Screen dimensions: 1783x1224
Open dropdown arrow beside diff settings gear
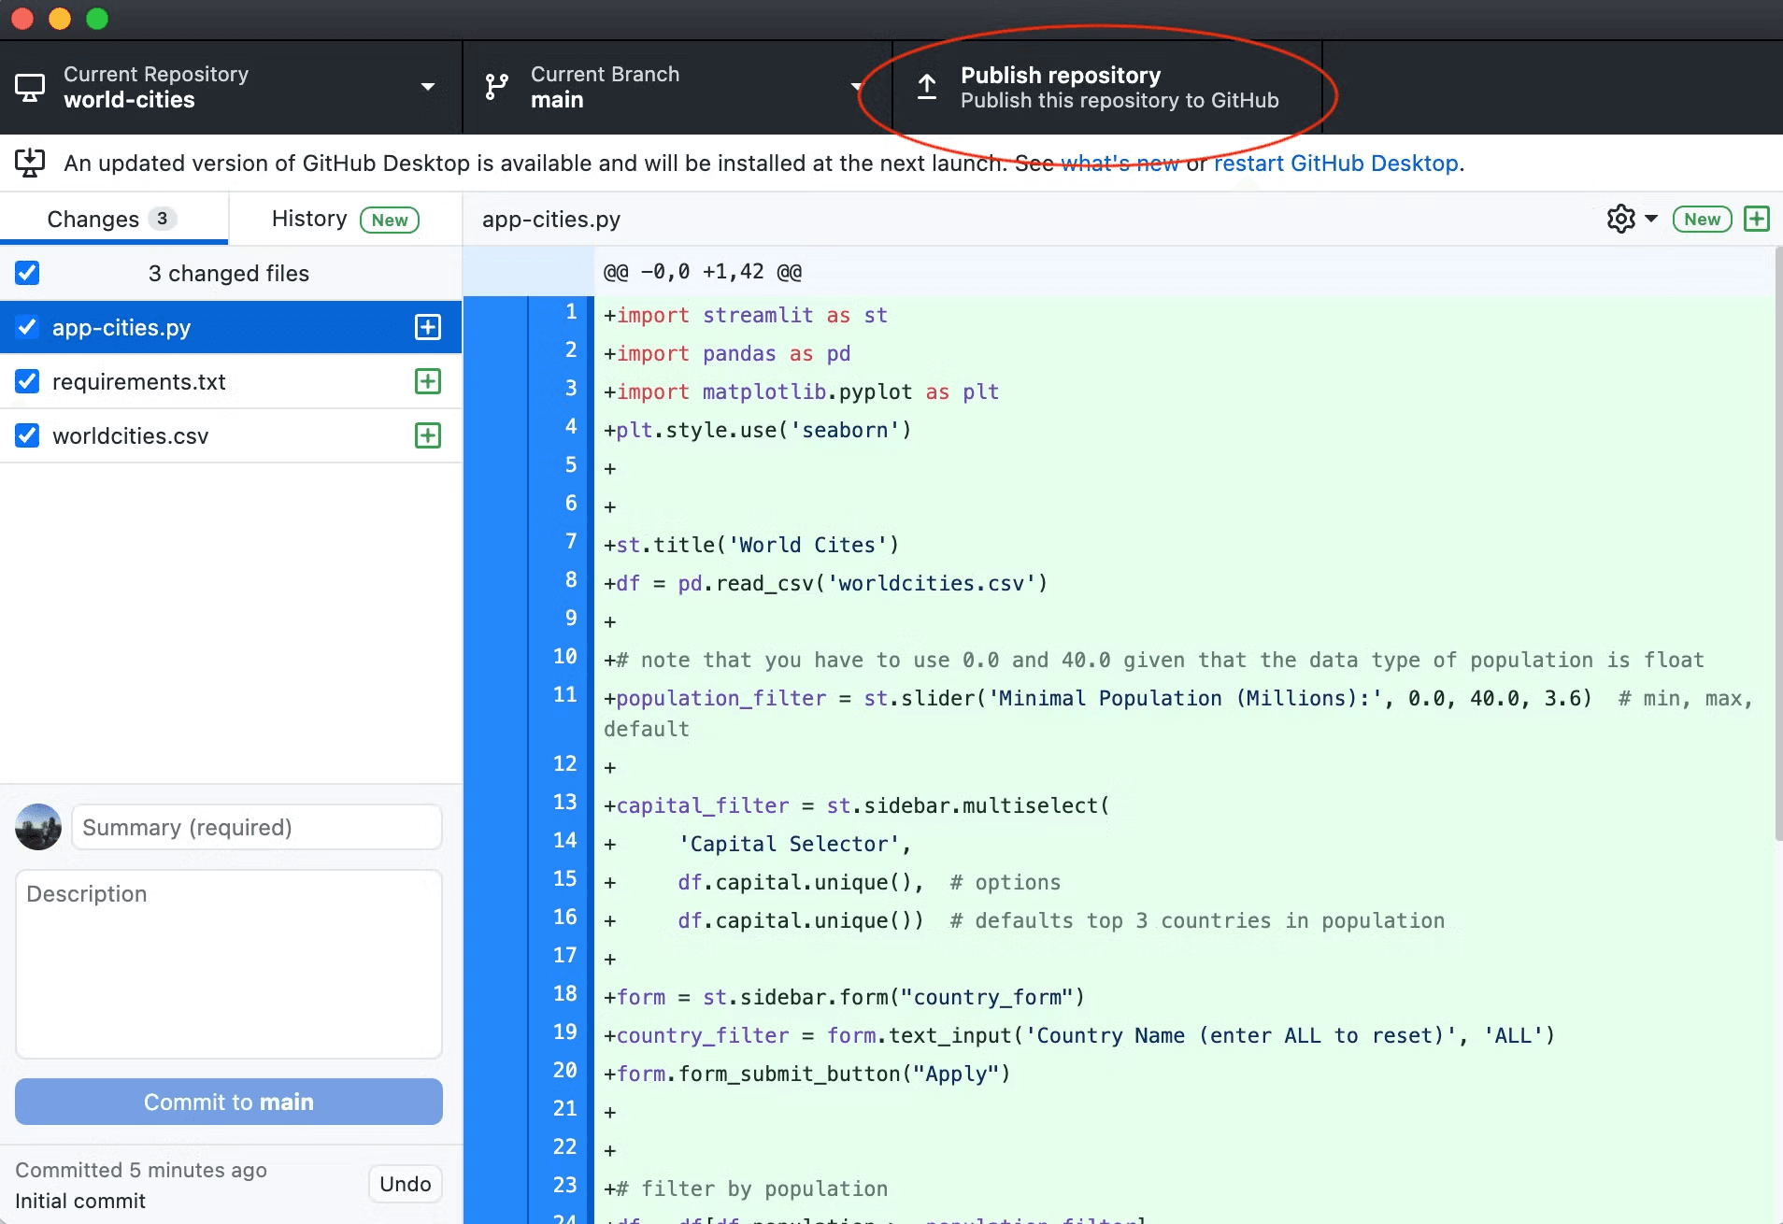(x=1651, y=219)
